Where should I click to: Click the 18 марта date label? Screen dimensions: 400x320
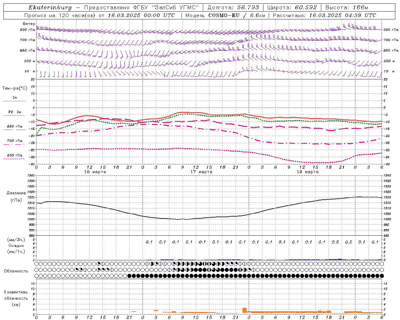[307, 172]
